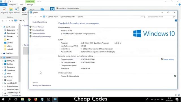This screenshot has width=181, height=102.
Task: Click Change settings link
Action: pyautogui.click(x=169, y=59)
